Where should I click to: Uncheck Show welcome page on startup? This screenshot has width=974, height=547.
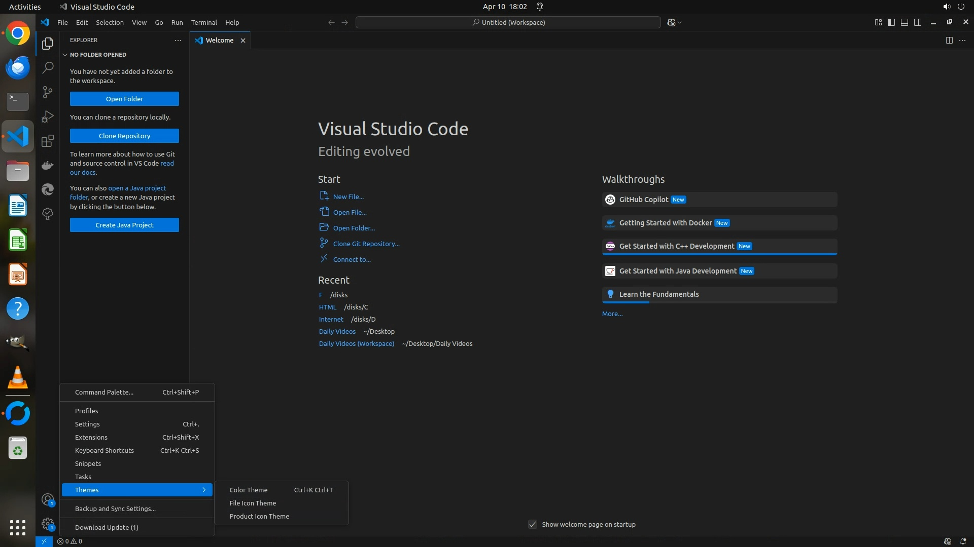533,524
